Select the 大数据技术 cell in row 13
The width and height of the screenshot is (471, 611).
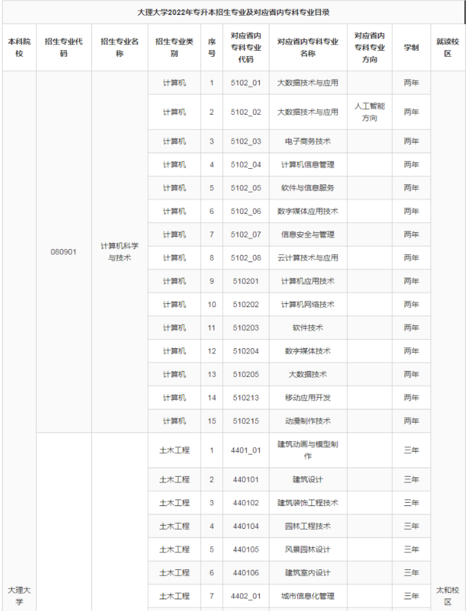tap(308, 374)
